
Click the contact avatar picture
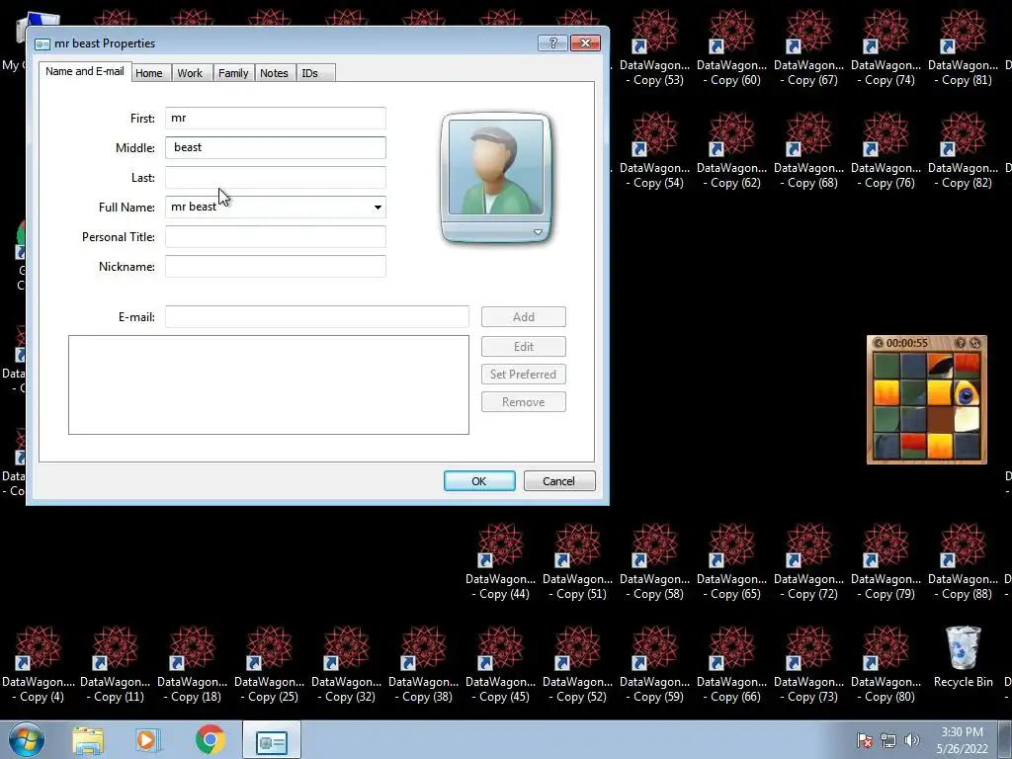(496, 167)
